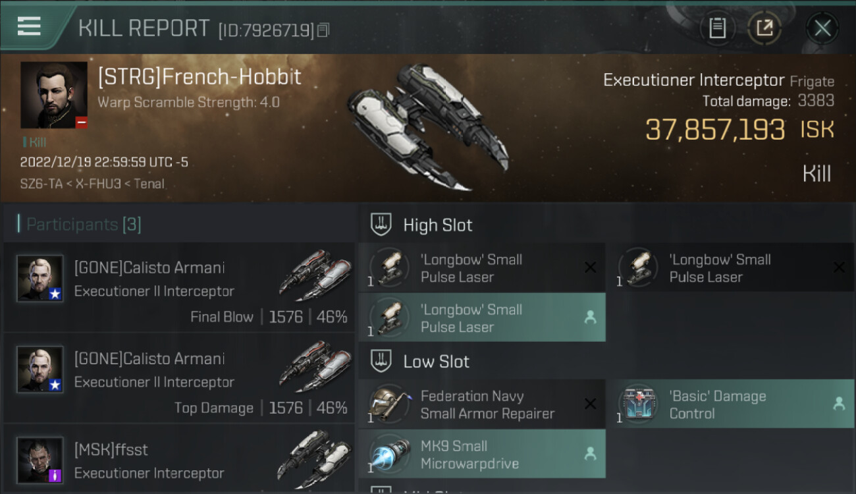Select the Low Slot section icon

coord(382,361)
